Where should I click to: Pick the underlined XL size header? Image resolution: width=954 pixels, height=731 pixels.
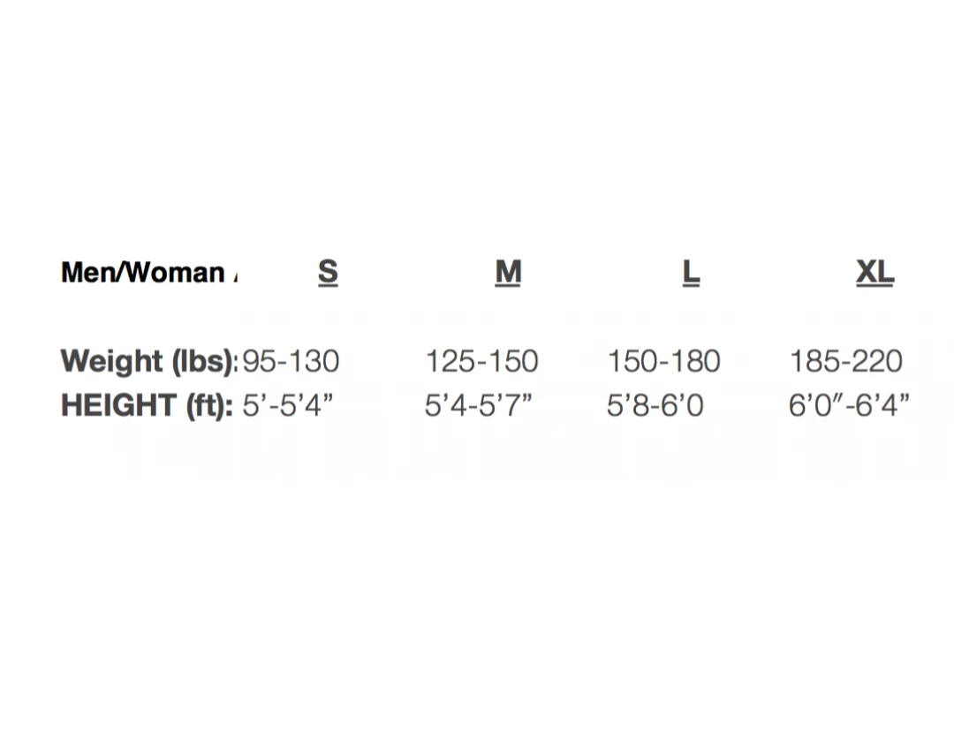pos(874,272)
